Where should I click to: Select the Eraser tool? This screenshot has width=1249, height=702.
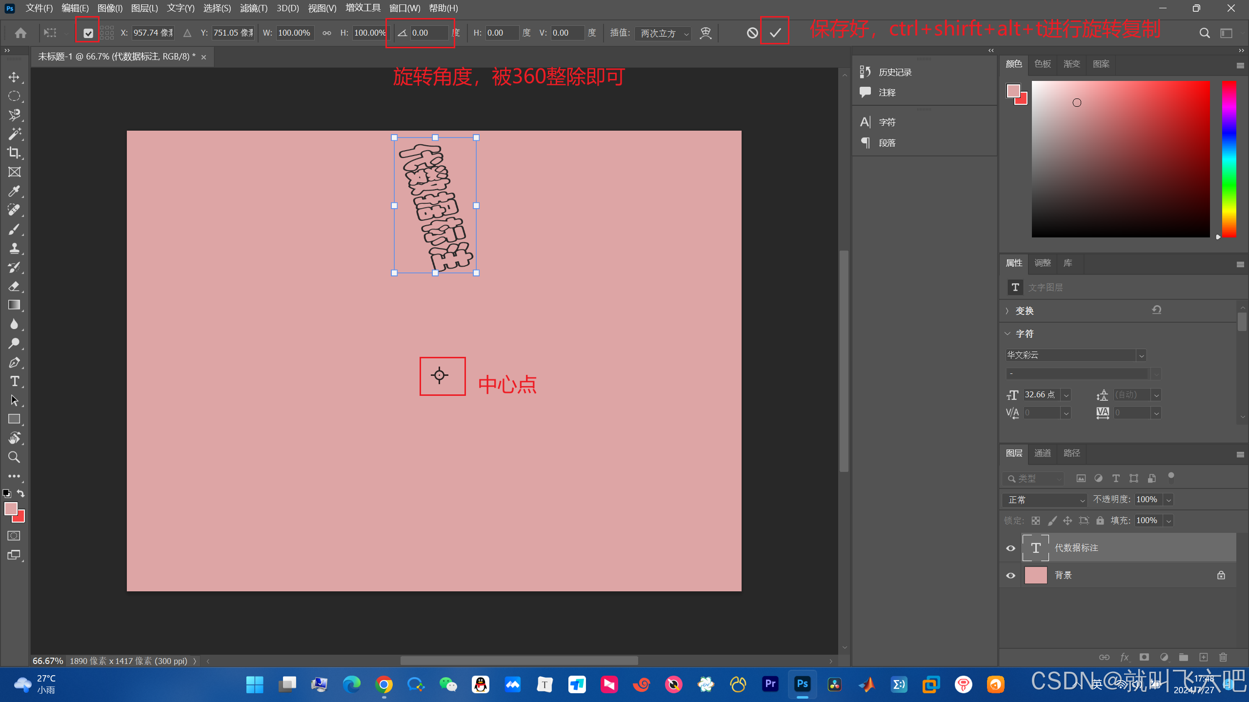[14, 286]
